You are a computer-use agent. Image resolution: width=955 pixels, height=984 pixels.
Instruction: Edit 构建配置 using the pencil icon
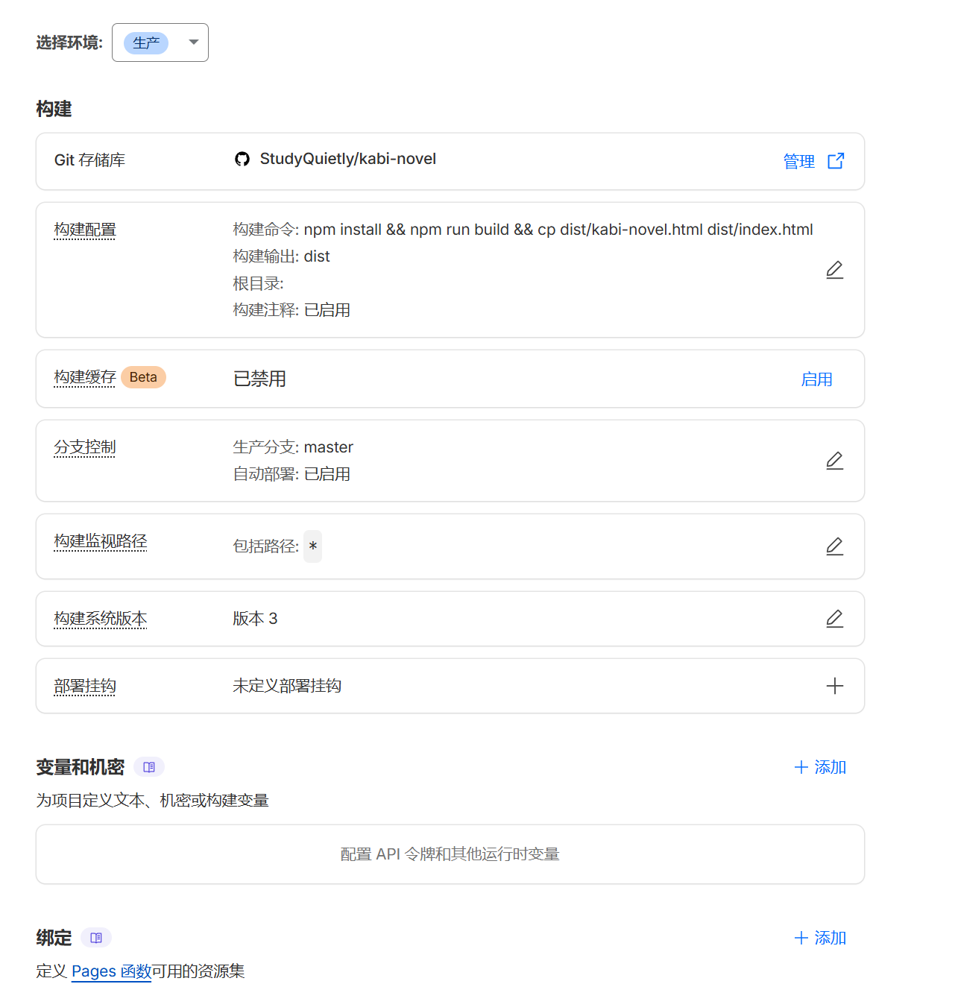tap(834, 270)
